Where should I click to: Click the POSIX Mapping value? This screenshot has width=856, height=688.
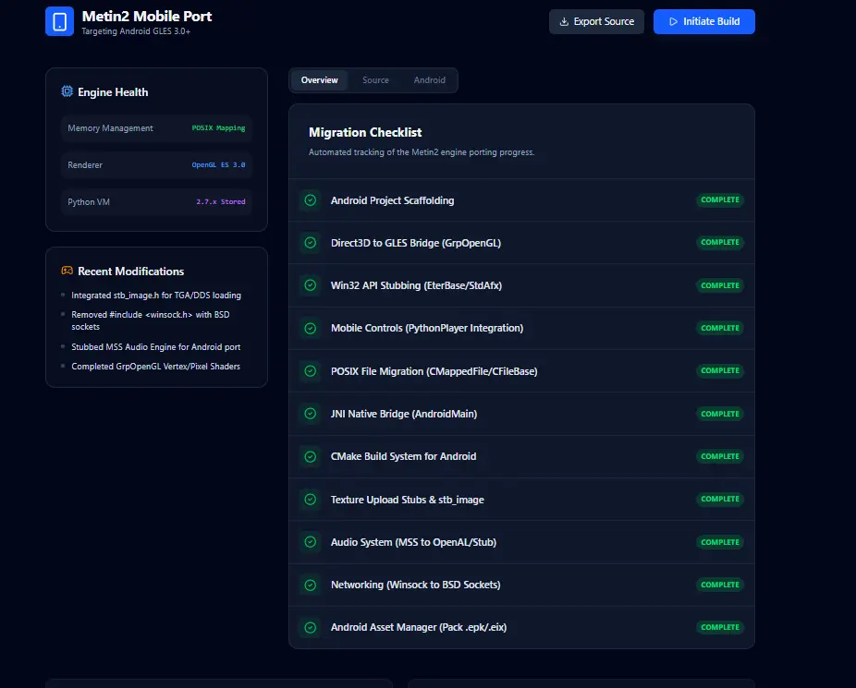pyautogui.click(x=218, y=128)
